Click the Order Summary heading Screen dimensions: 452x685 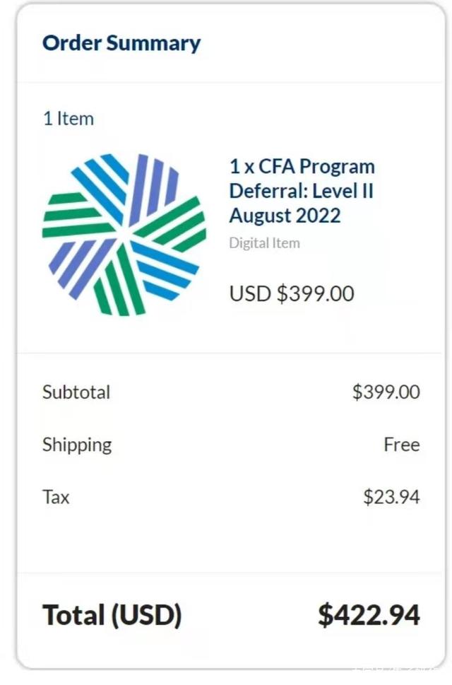click(121, 43)
